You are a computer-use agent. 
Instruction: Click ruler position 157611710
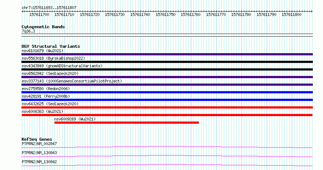pos(64,14)
